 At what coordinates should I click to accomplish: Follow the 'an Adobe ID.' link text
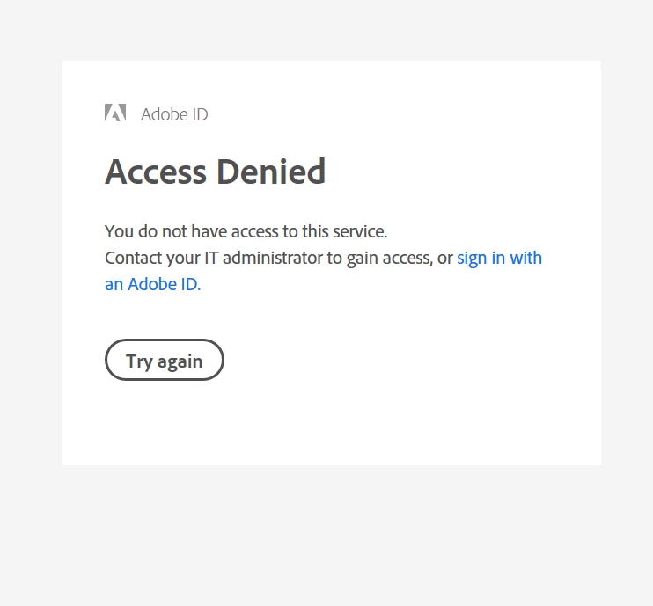(153, 284)
